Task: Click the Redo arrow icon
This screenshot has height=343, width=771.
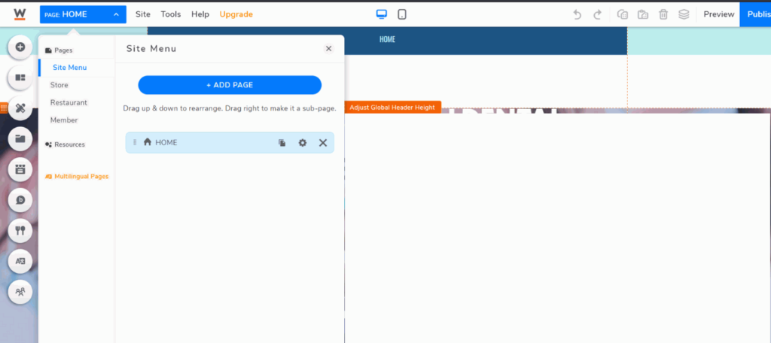Action: (x=597, y=15)
